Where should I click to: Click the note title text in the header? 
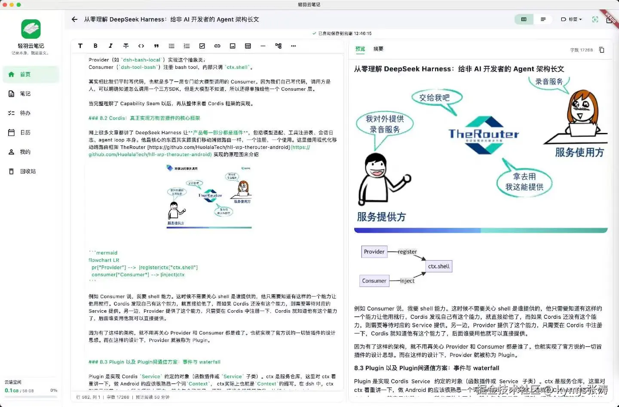click(x=172, y=19)
